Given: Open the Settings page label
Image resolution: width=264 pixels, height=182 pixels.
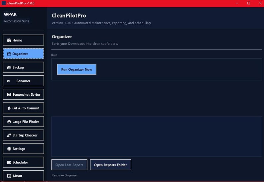Looking at the screenshot, I should [x=19, y=149].
